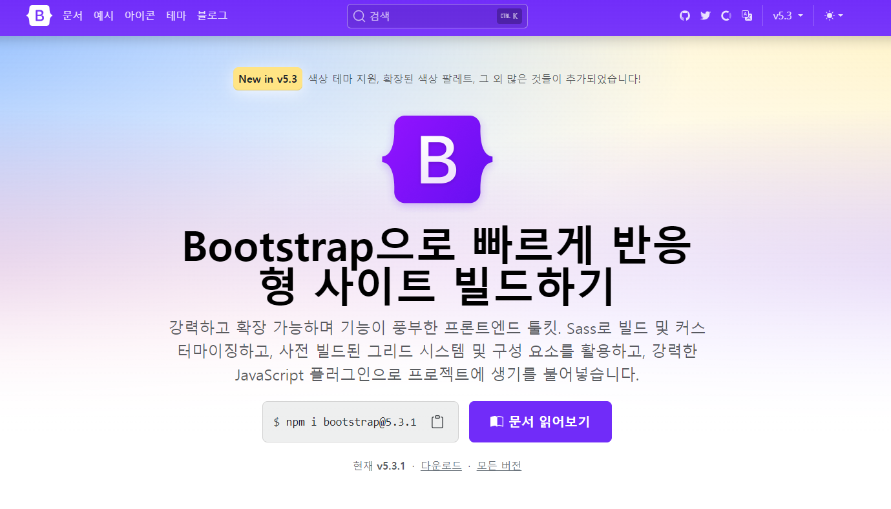Copy the npm command with the clipboard icon
Image resolution: width=891 pixels, height=509 pixels.
[x=437, y=422]
